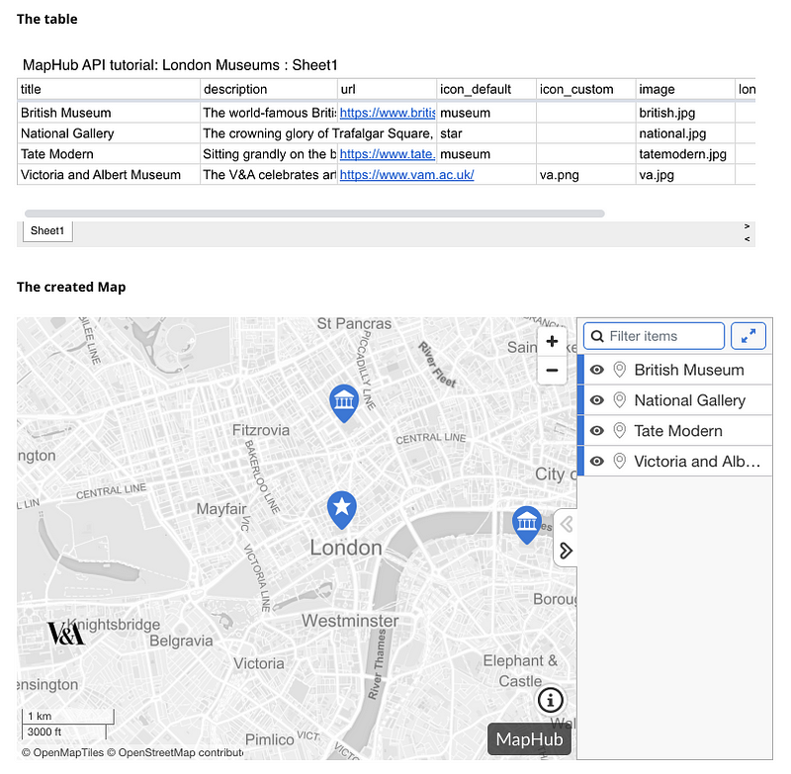
Task: Hide the British Museum marker with its eye toggle
Action: [596, 369]
